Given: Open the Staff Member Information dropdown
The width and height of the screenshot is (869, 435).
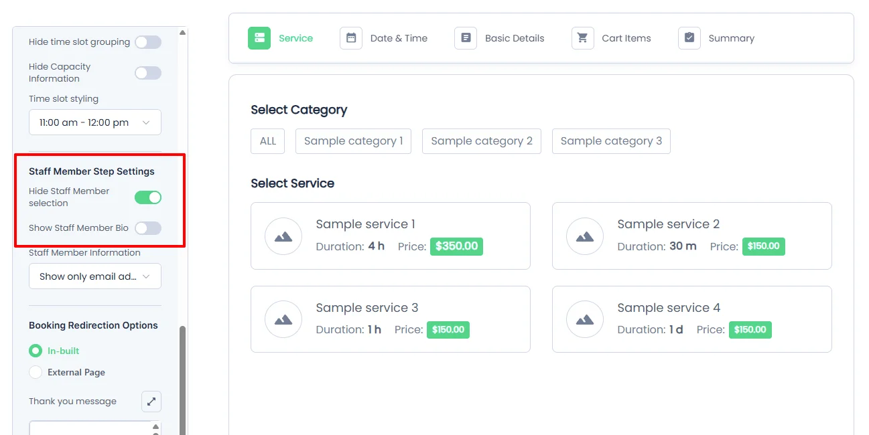Looking at the screenshot, I should pos(95,276).
